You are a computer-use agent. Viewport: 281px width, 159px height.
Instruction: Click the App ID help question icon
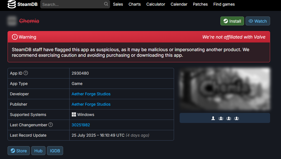[26, 73]
